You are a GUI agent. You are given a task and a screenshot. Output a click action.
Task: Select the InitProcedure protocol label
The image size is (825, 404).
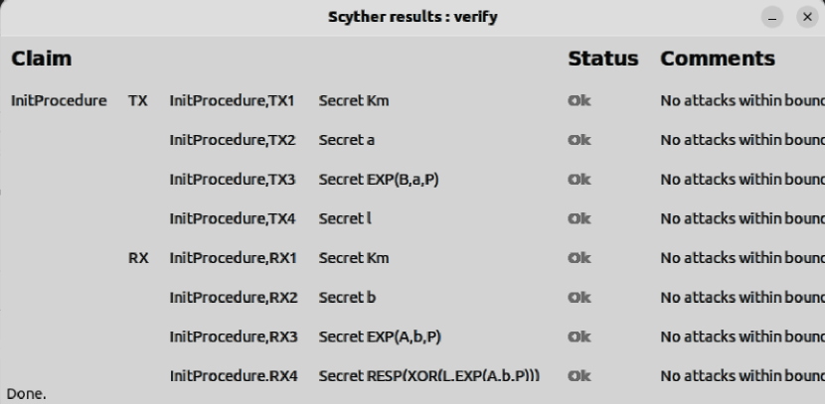tap(59, 100)
